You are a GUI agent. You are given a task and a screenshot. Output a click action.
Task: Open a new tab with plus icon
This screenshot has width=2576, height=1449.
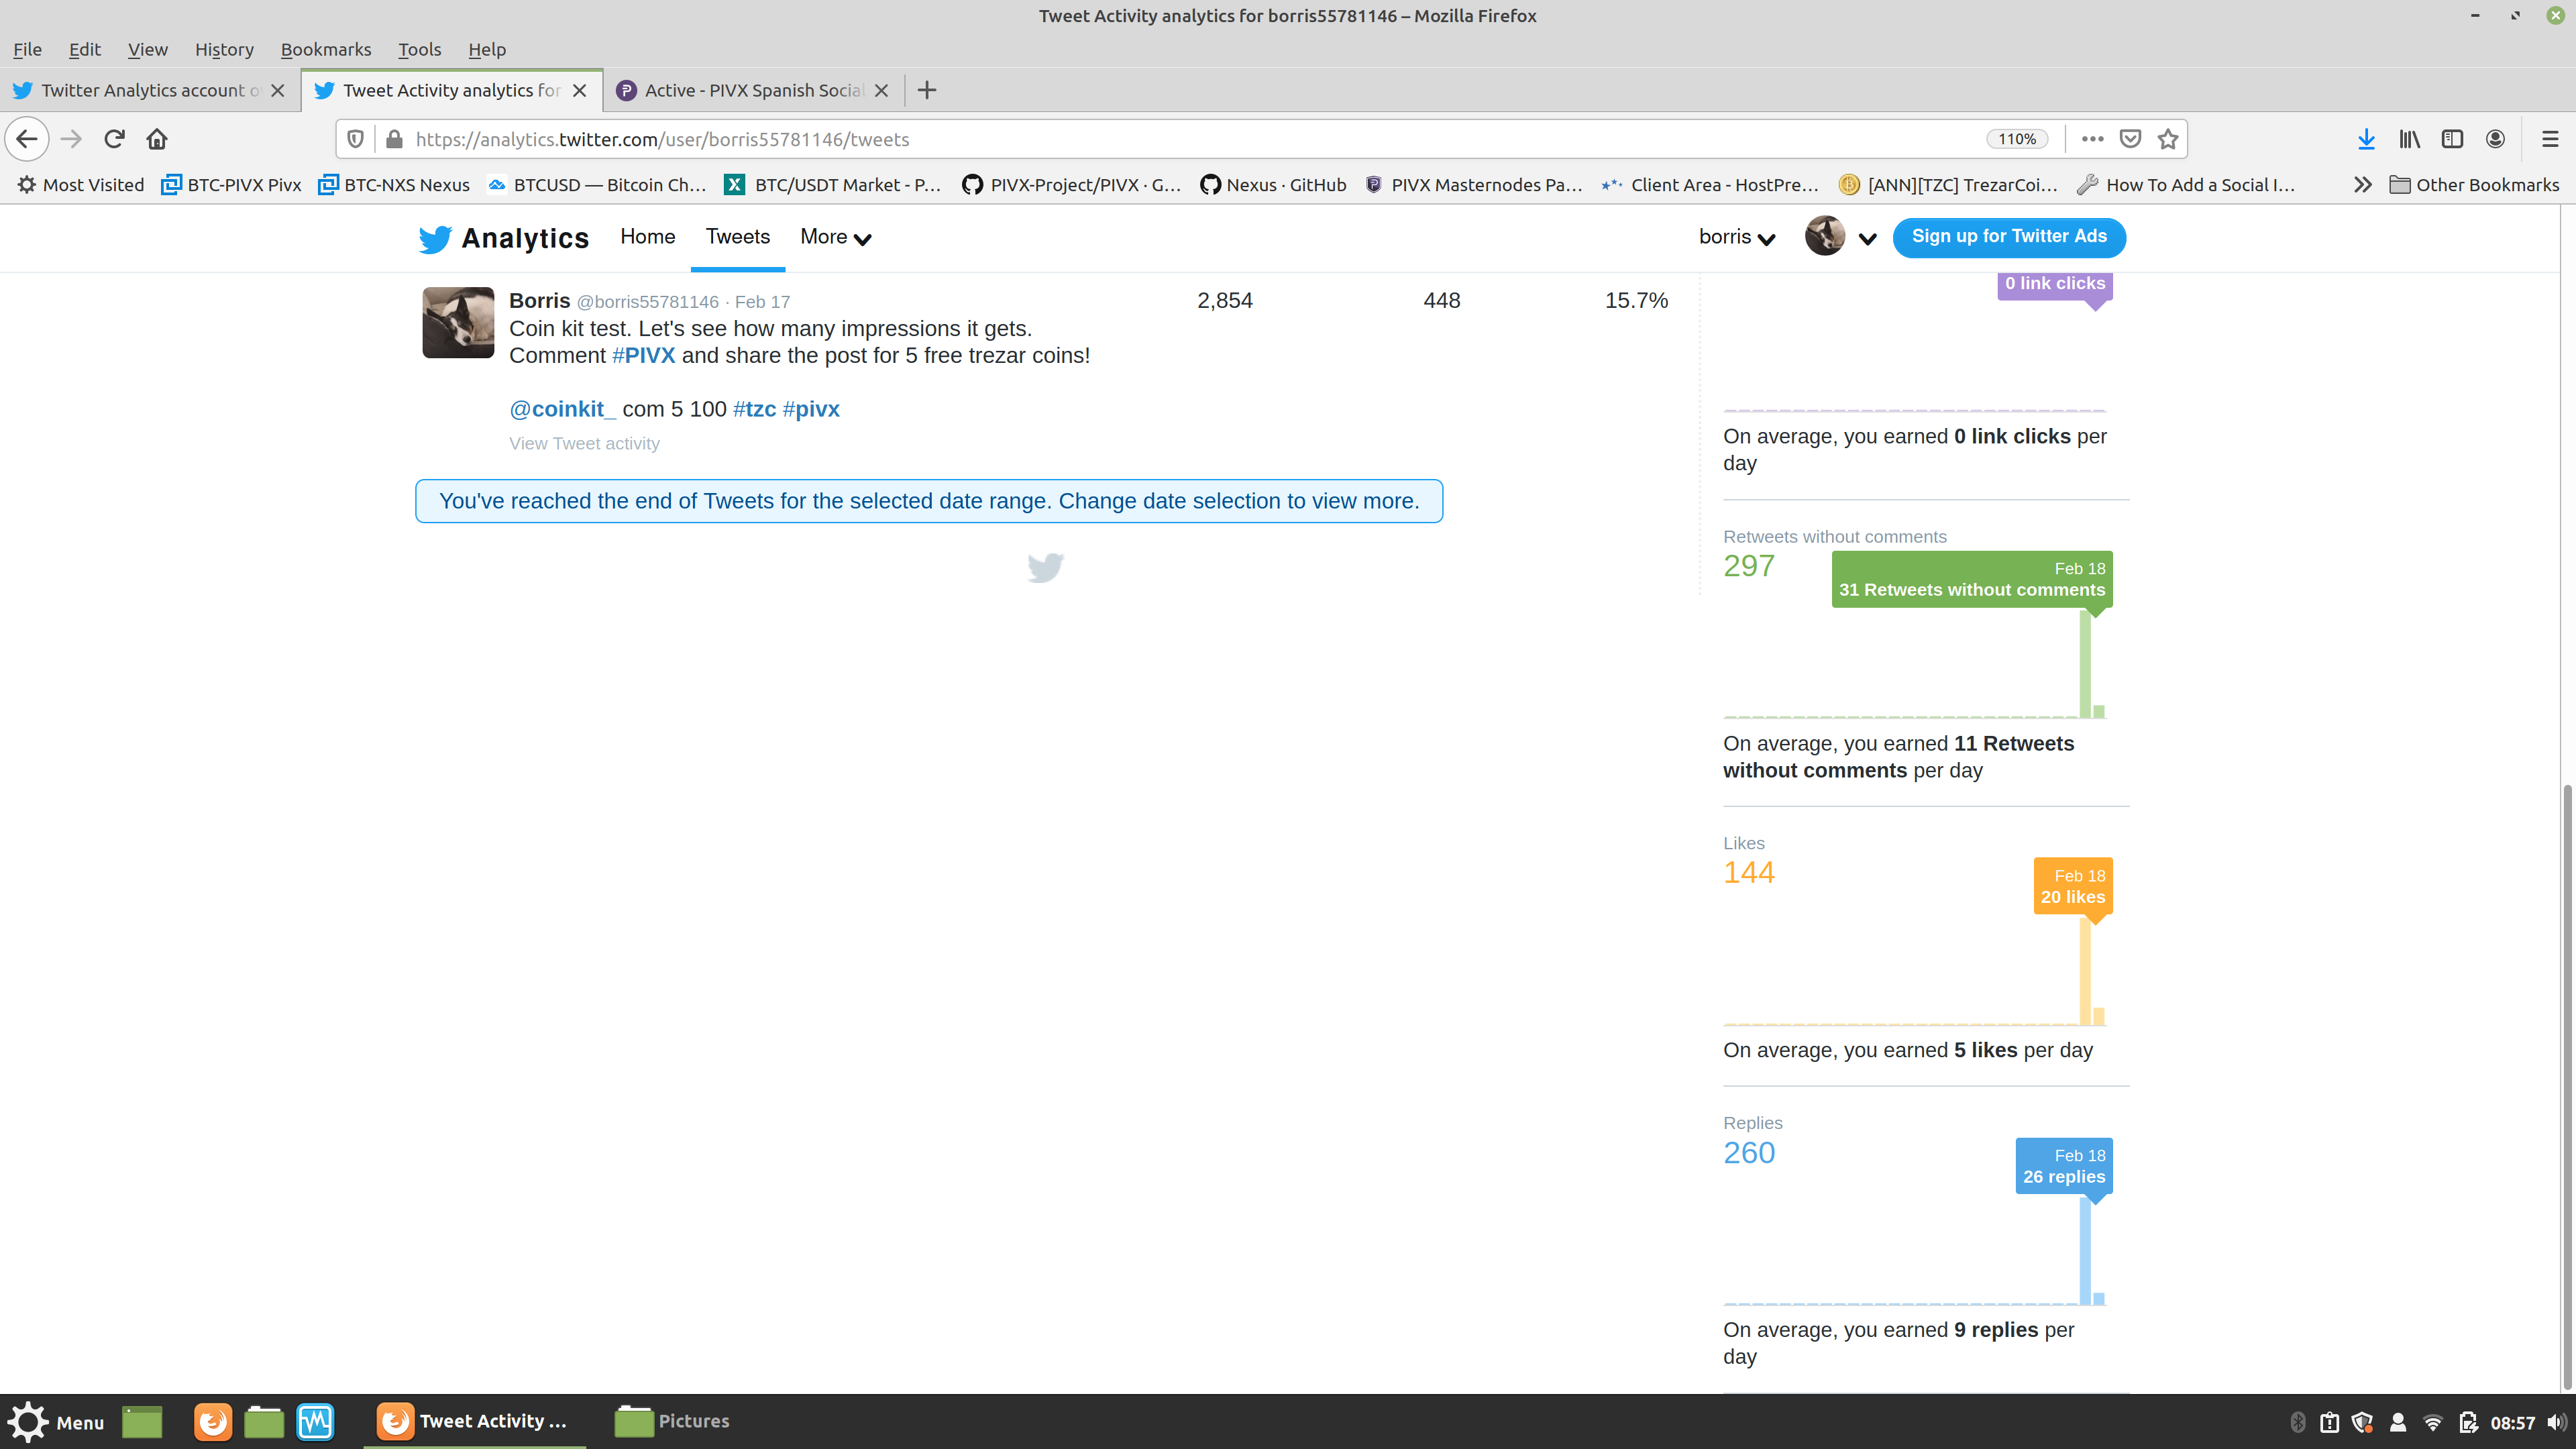click(927, 90)
